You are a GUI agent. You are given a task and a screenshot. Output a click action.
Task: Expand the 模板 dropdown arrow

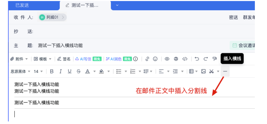50,59
